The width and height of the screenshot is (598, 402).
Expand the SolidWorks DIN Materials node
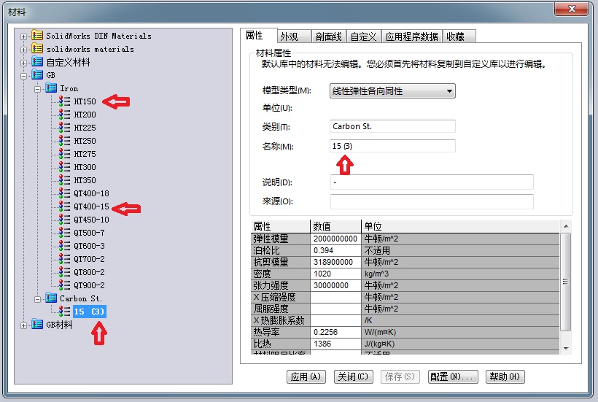(23, 37)
